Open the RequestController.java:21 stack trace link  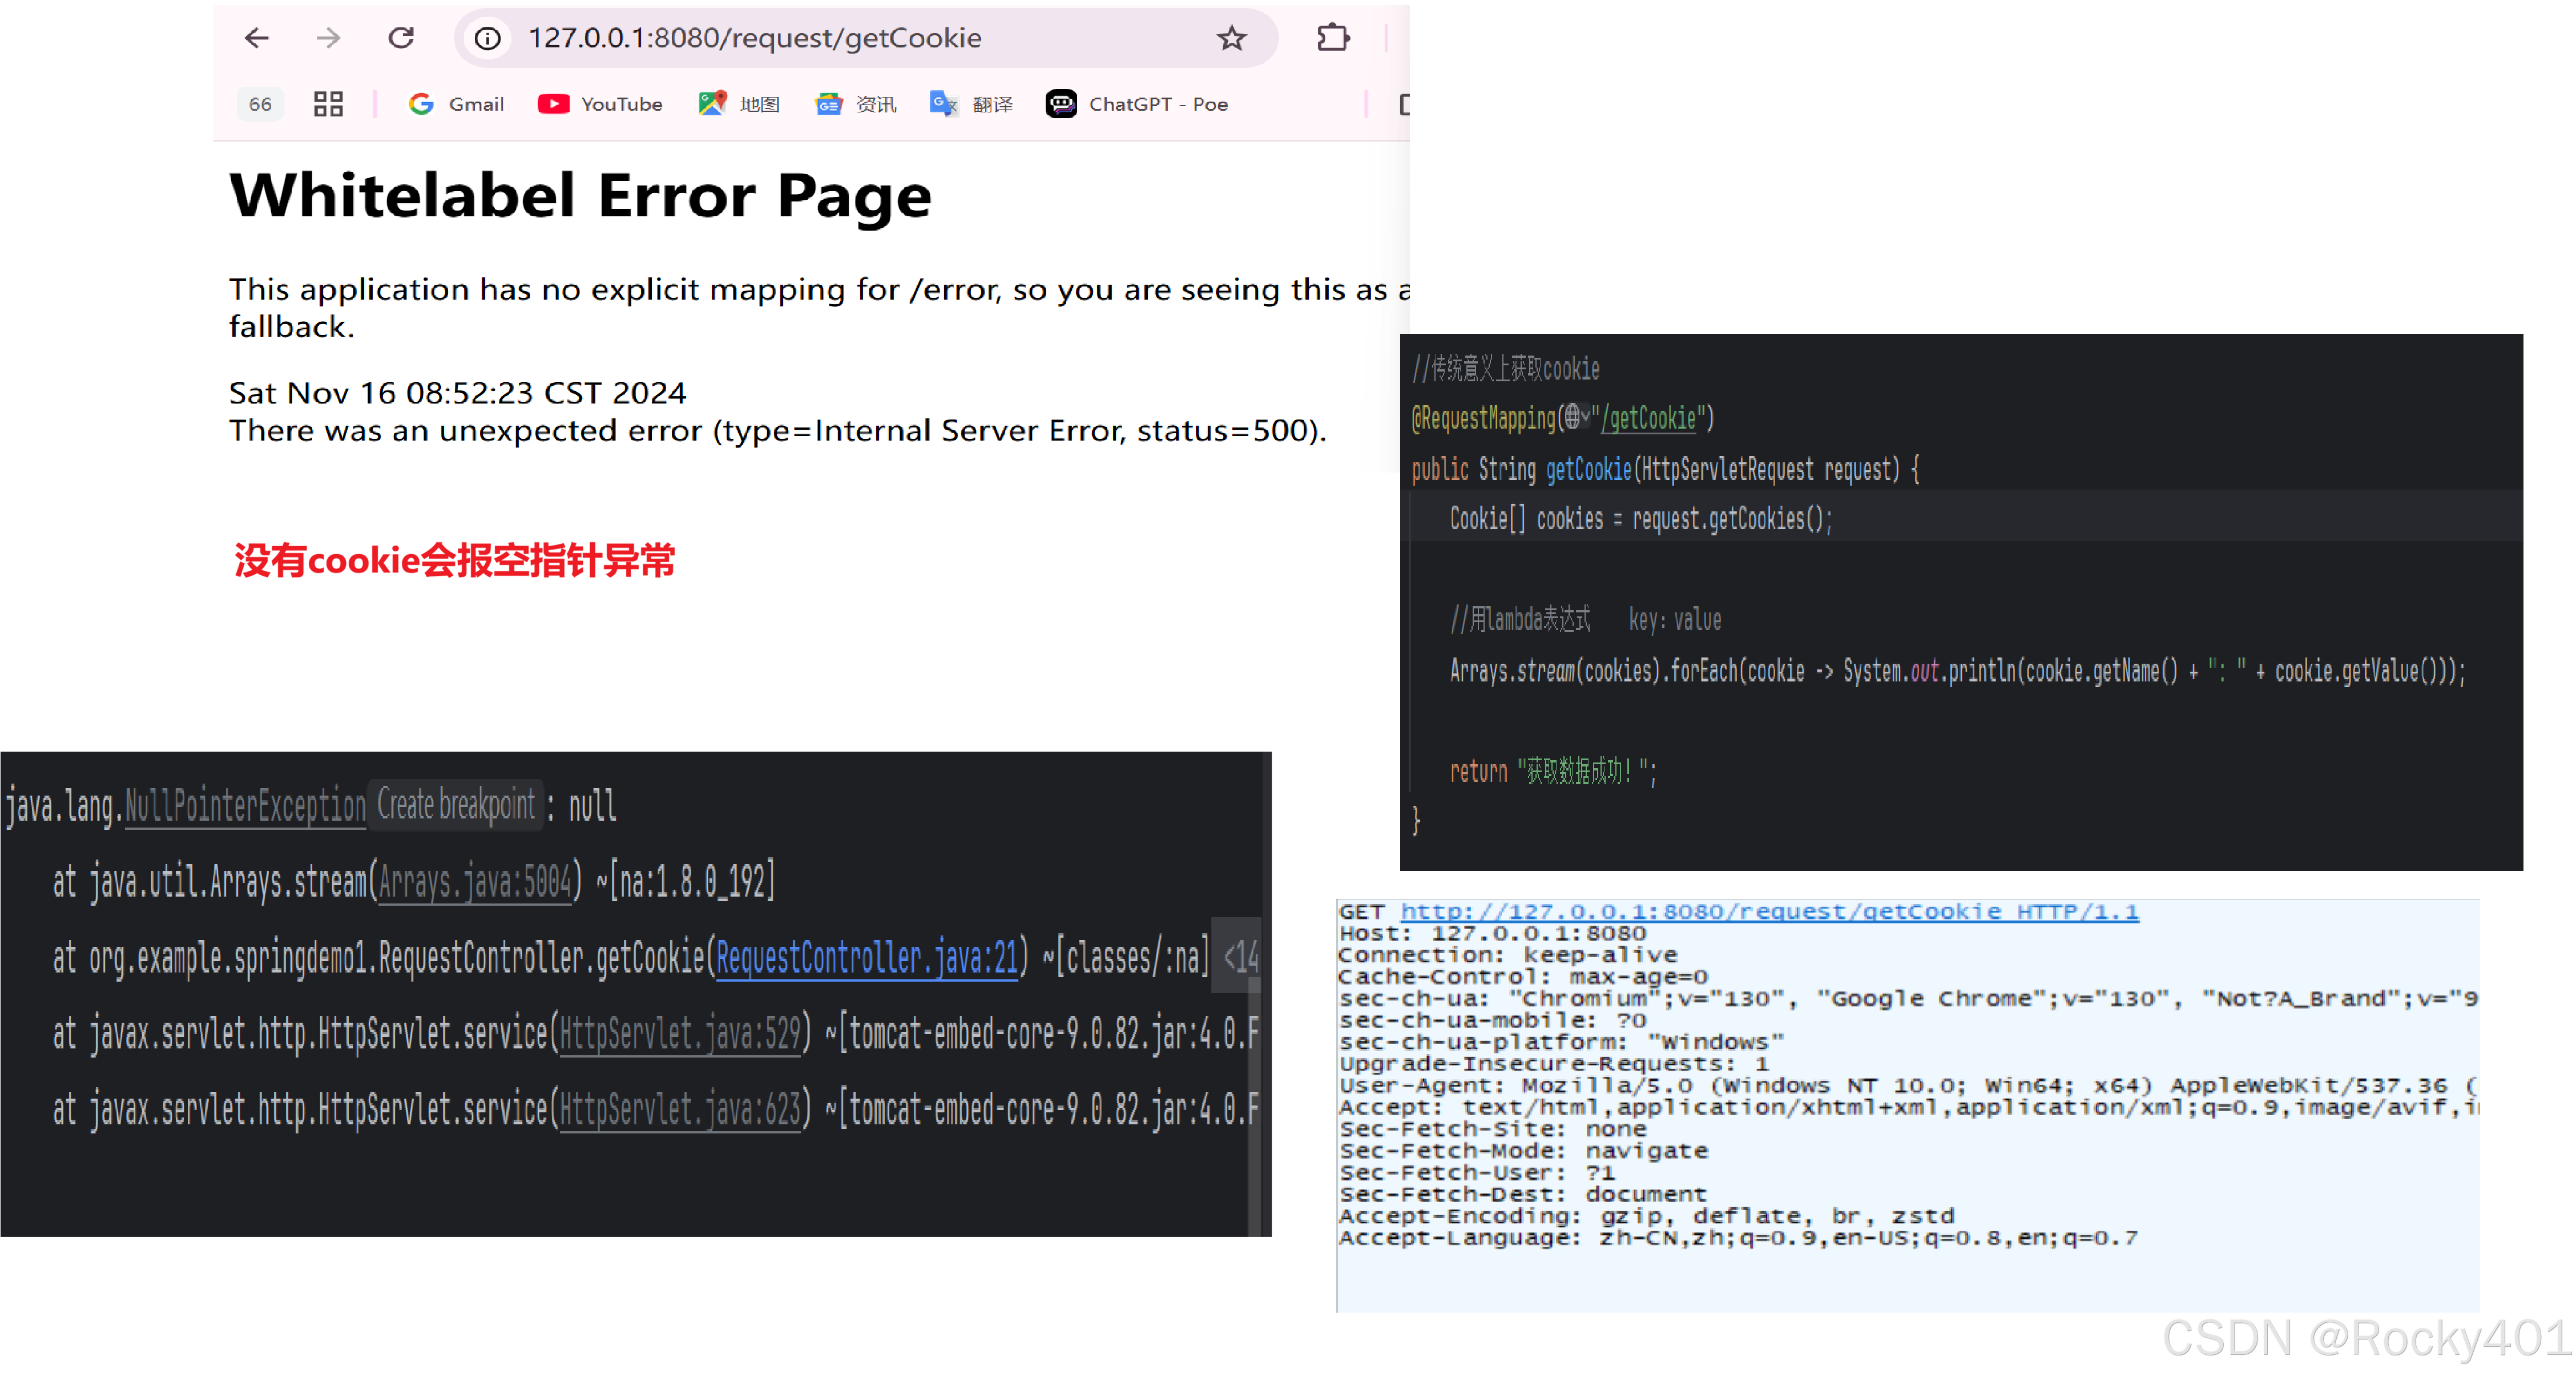point(867,958)
